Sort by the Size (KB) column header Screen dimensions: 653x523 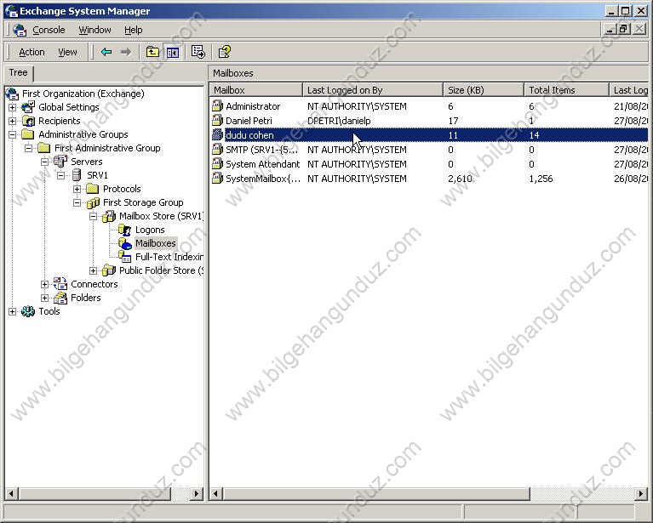(x=483, y=89)
